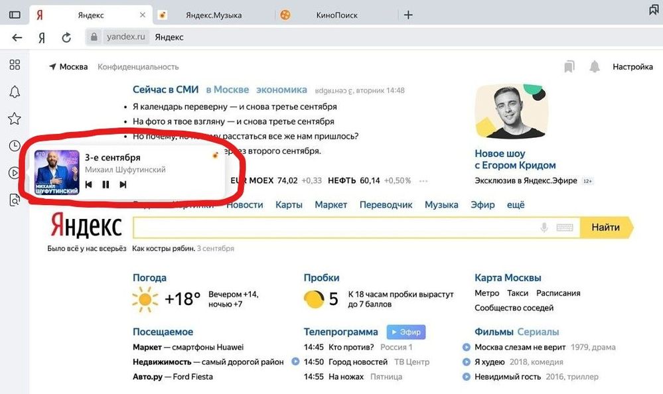
Task: Switch to the КиноПоиск tab
Action: coord(336,15)
